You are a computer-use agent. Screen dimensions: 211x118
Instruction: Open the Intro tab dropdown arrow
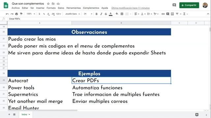click(29, 114)
